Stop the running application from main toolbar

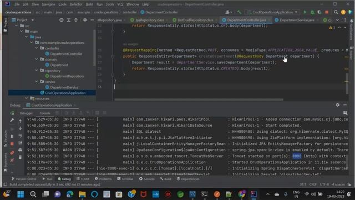tap(327, 12)
